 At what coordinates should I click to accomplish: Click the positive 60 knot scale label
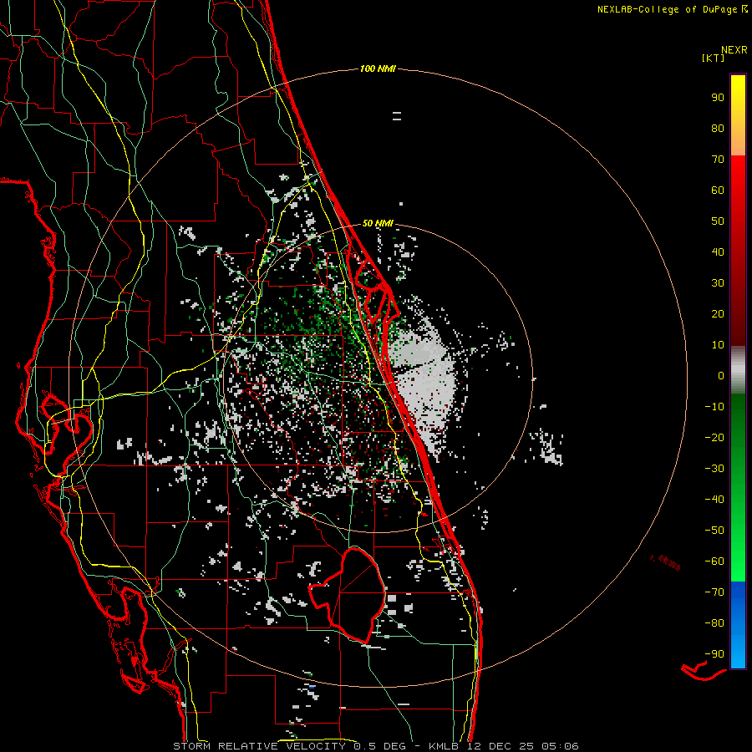click(718, 190)
